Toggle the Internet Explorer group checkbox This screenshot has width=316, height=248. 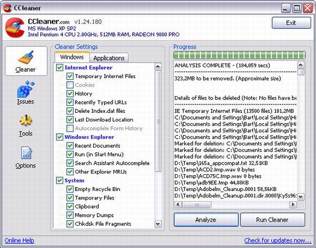click(60, 67)
